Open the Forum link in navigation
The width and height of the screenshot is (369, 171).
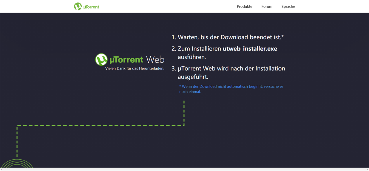[267, 7]
